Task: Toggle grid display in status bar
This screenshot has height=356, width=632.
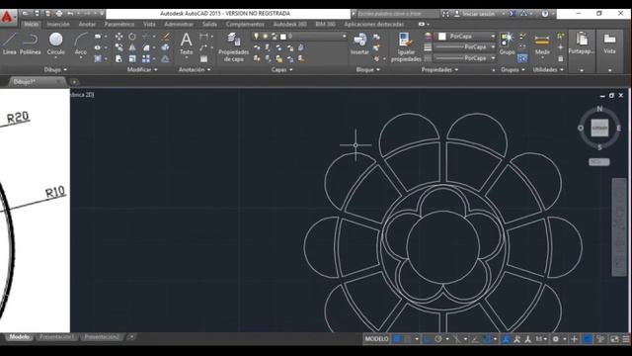Action: [x=397, y=339]
